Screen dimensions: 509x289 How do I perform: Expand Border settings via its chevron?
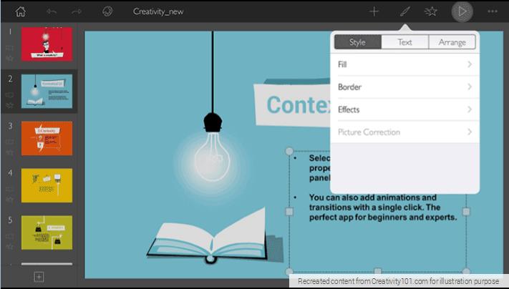pyautogui.click(x=470, y=87)
